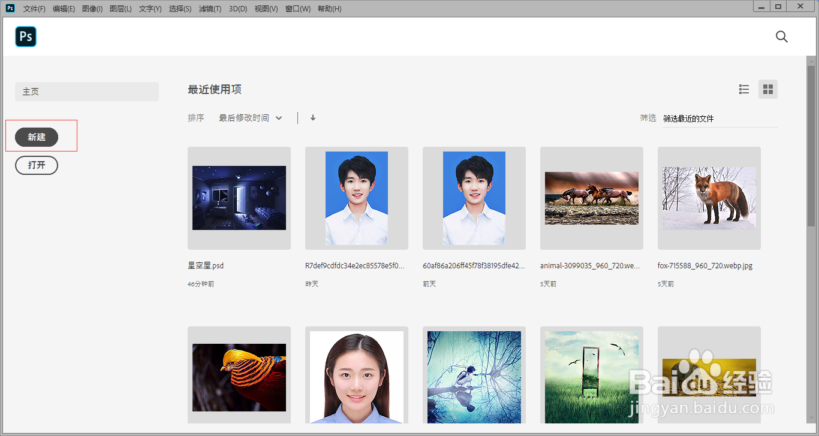This screenshot has height=436, width=819.
Task: Open the animal-3099035 horses thumbnail
Action: click(591, 198)
